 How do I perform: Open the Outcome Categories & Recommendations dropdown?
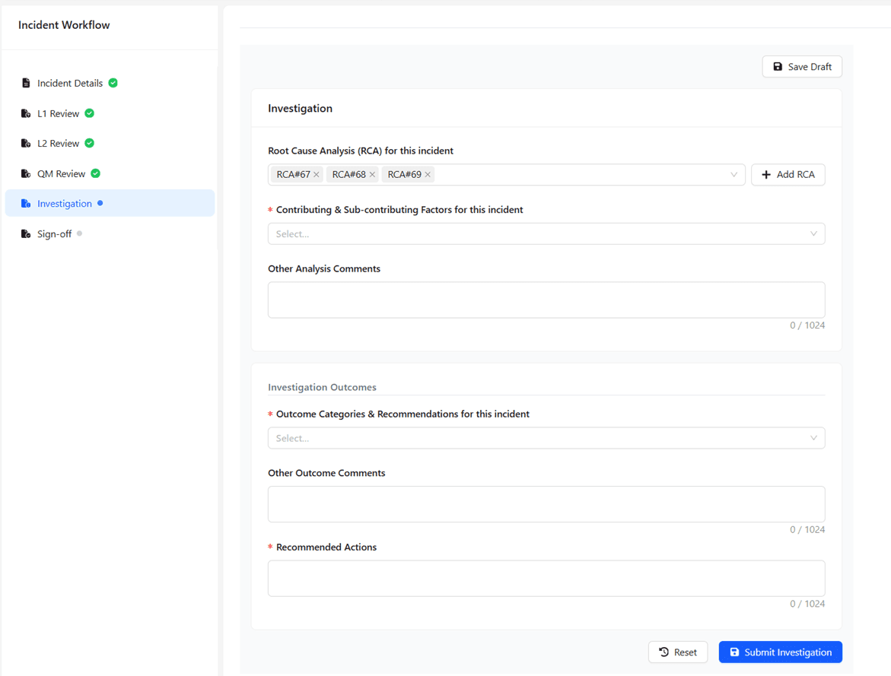[x=546, y=438]
